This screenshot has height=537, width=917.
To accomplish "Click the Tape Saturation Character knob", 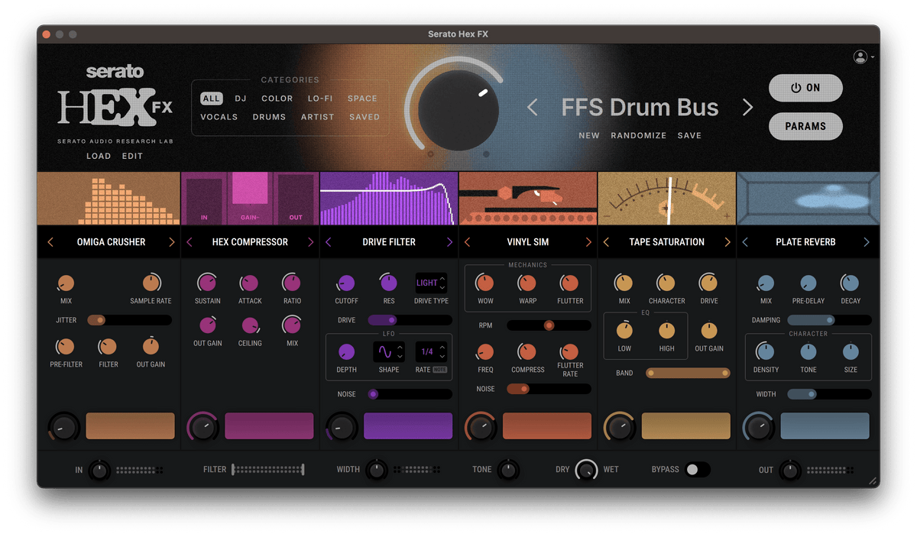I will tap(666, 283).
